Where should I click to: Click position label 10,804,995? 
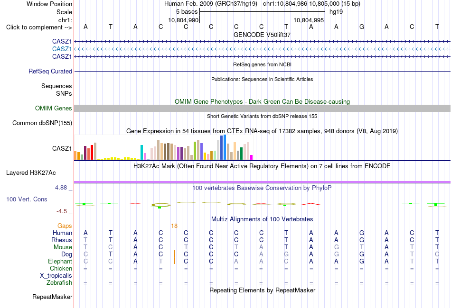click(309, 20)
